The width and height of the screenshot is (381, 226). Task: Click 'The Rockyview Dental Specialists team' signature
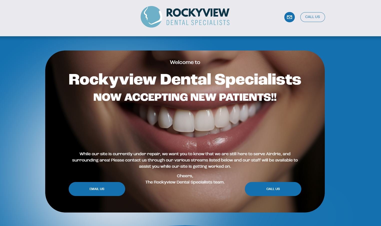click(x=185, y=182)
